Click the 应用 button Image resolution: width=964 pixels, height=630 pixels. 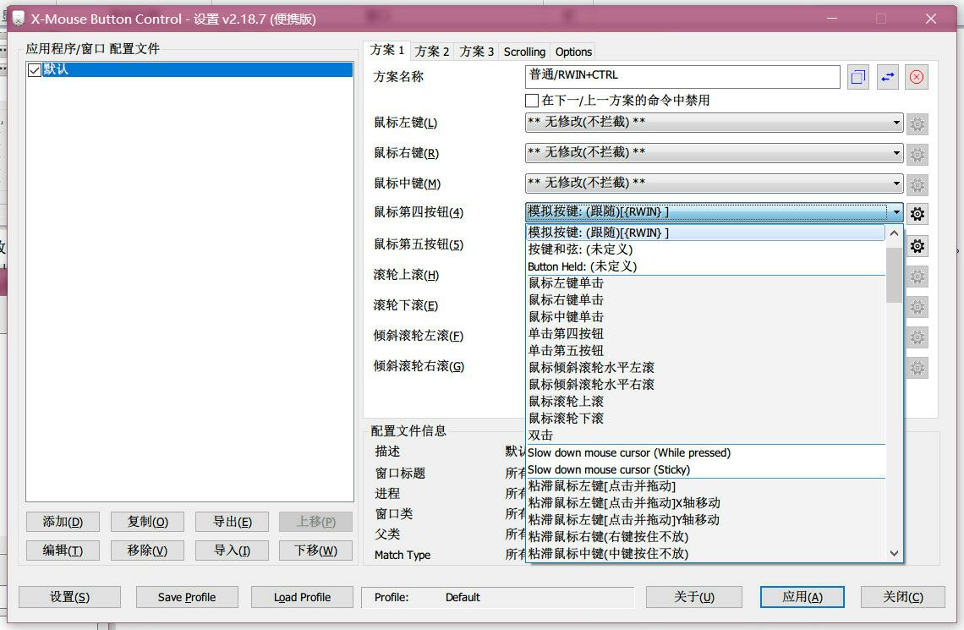(802, 597)
